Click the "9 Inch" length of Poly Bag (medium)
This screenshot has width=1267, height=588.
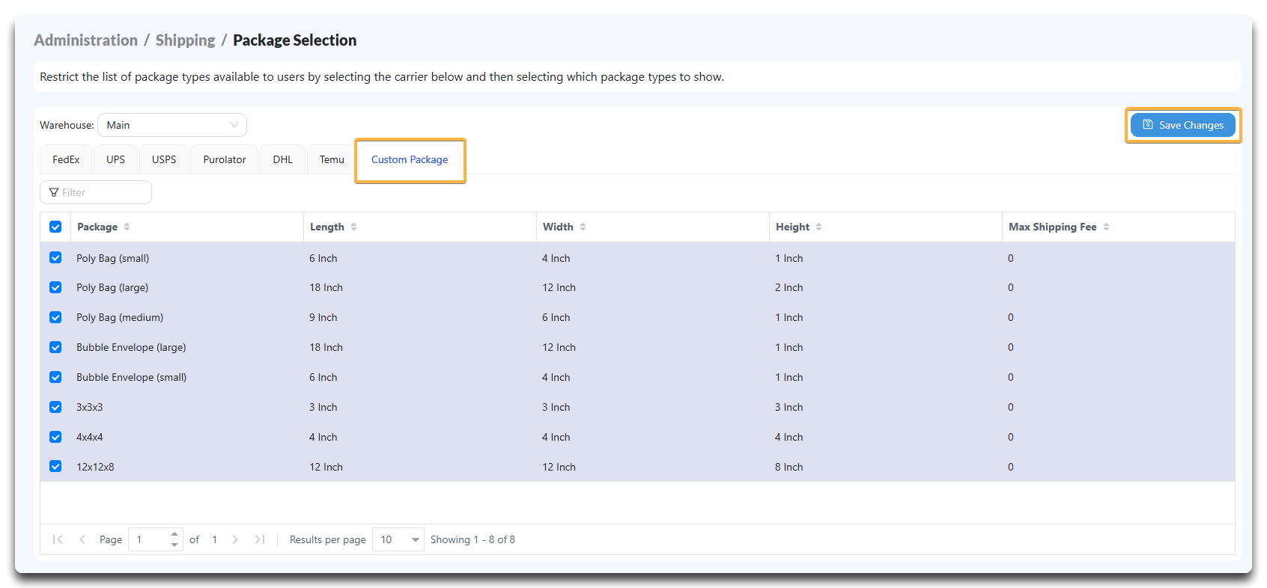323,317
